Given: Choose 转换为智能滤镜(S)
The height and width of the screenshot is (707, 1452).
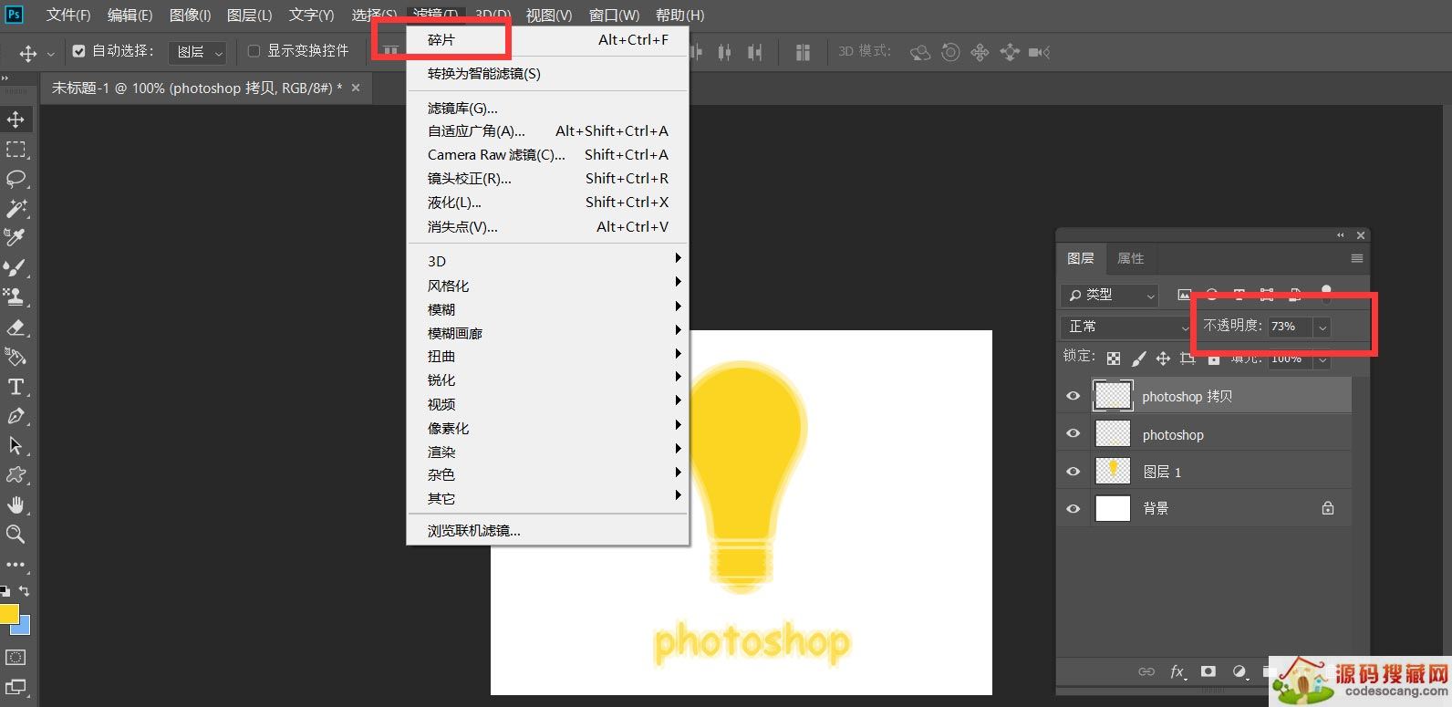Looking at the screenshot, I should (x=547, y=74).
